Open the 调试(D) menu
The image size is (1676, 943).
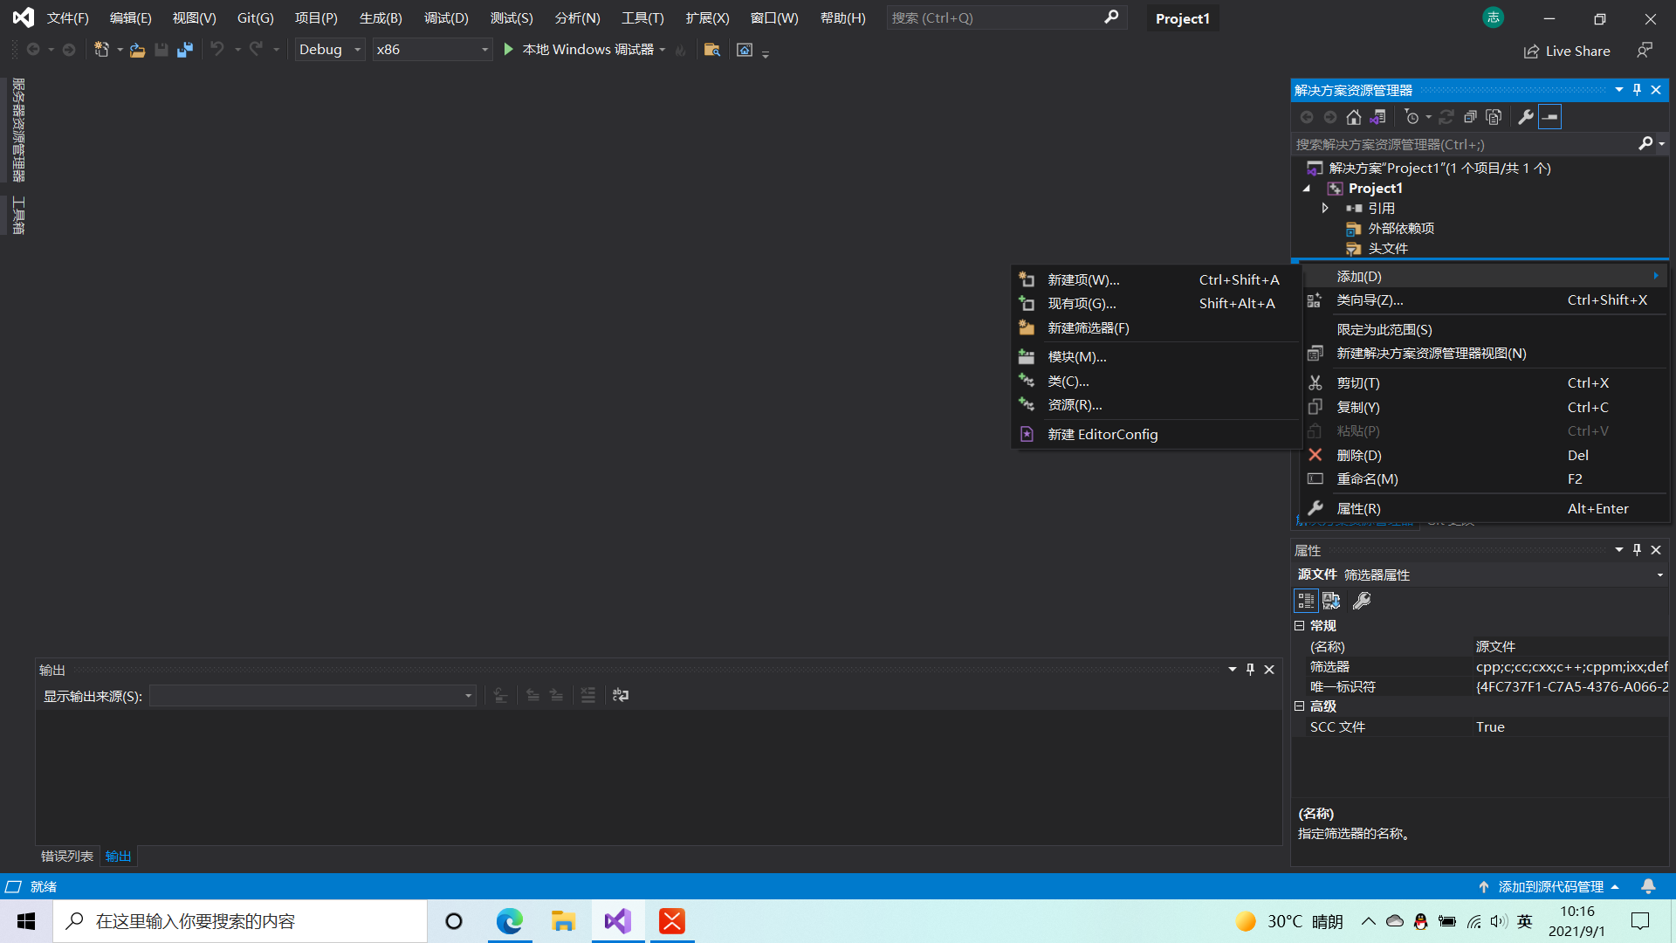pos(445,17)
